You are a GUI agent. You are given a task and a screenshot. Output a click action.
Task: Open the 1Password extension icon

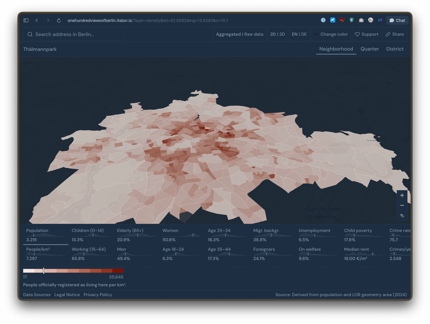(x=323, y=20)
